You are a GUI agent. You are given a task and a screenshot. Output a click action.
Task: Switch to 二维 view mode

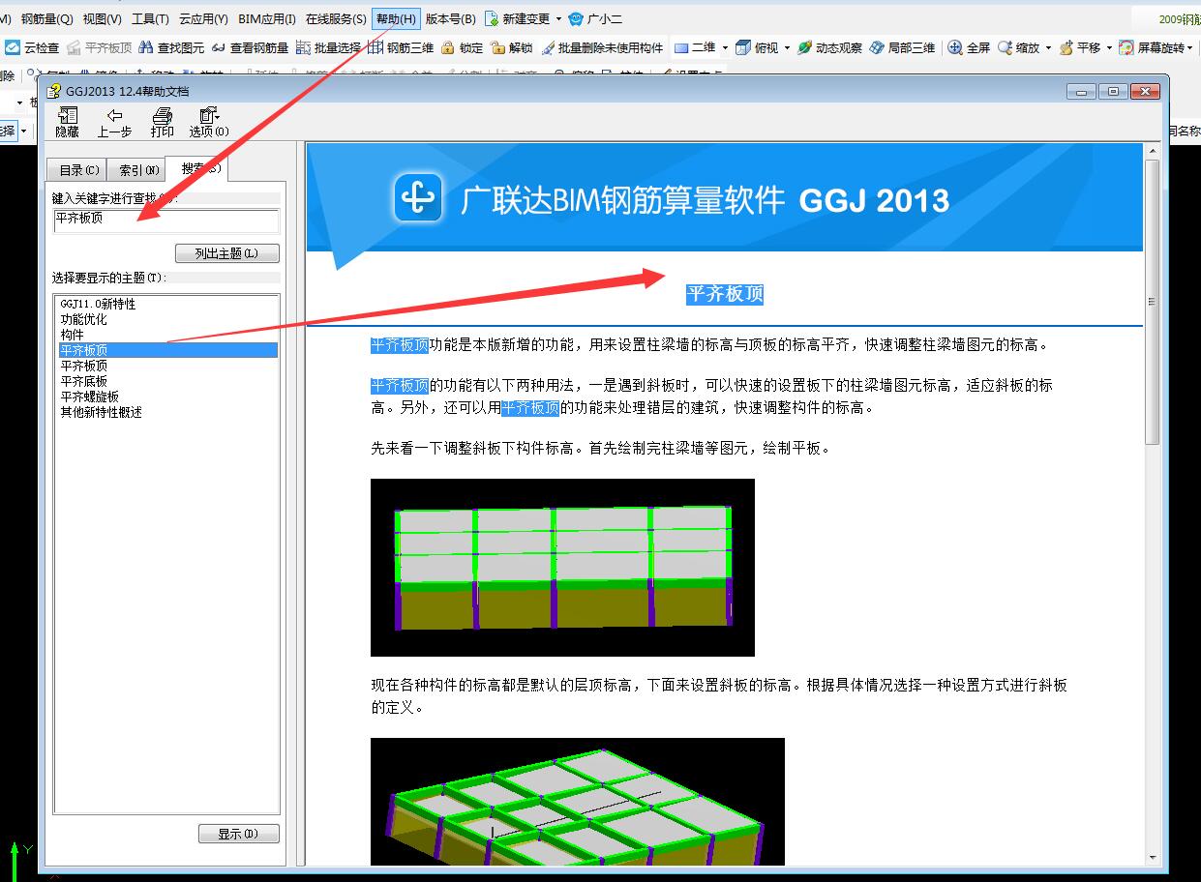[x=695, y=47]
